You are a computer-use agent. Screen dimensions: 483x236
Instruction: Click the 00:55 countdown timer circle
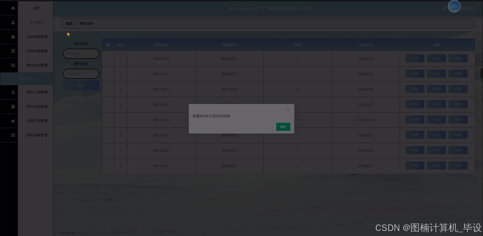[454, 7]
